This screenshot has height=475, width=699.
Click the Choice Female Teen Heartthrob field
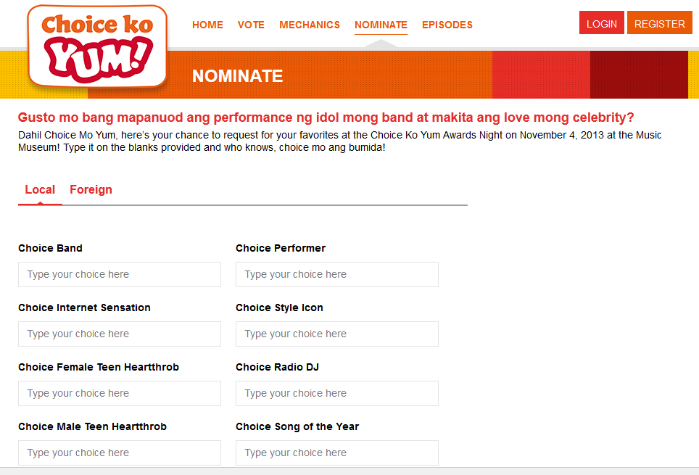click(x=120, y=394)
